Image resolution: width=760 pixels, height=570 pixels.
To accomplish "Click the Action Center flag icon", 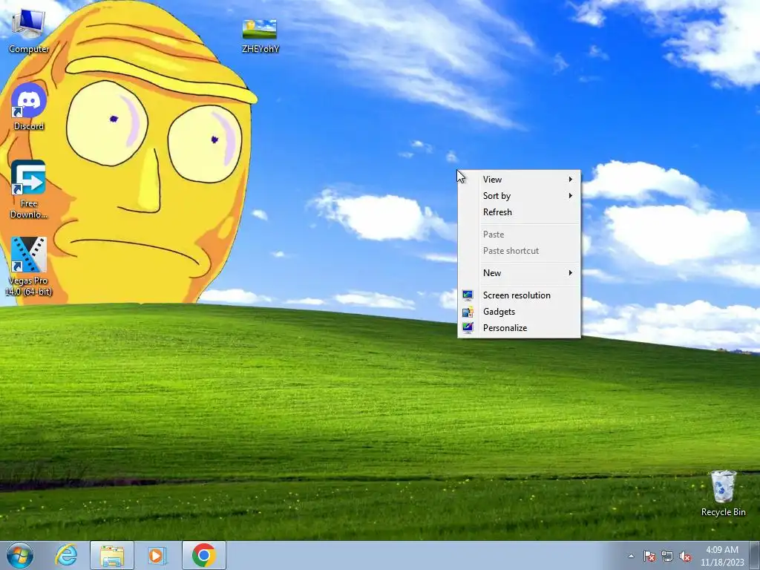I will pyautogui.click(x=649, y=556).
